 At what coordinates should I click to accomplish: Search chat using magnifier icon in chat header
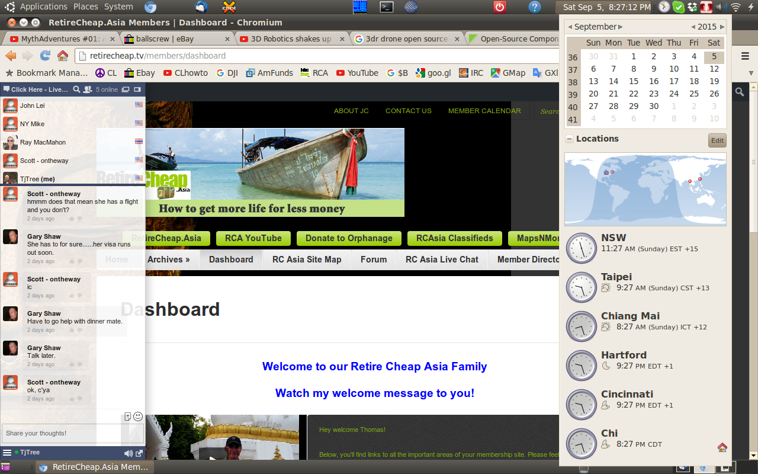[x=76, y=89]
